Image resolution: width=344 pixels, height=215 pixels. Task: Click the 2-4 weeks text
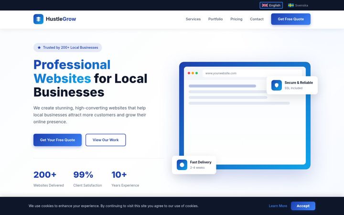(x=197, y=168)
